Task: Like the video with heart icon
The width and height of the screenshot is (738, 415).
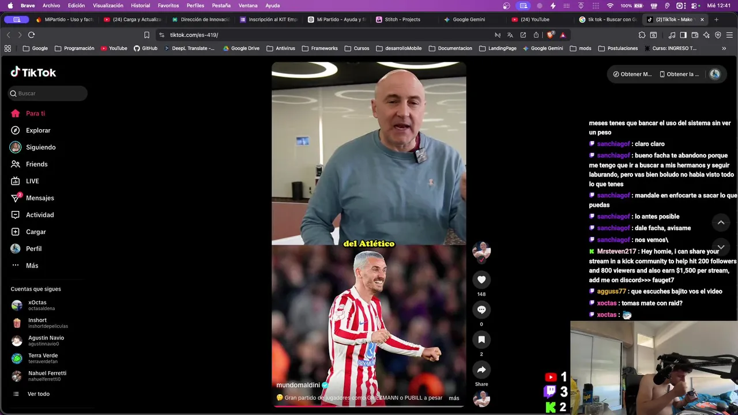Action: click(x=481, y=280)
